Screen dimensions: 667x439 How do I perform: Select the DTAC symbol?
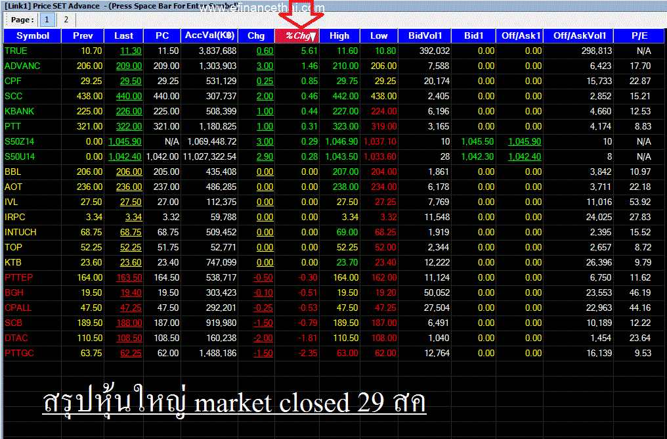pos(16,338)
